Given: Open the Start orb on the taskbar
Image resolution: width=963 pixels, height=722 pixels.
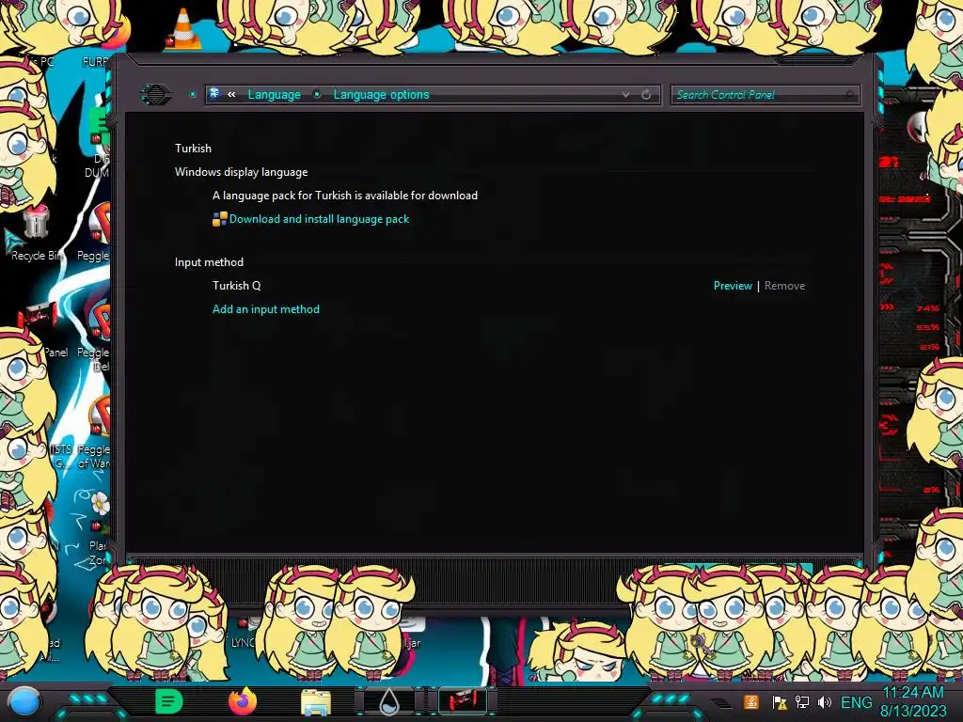Looking at the screenshot, I should click(24, 701).
